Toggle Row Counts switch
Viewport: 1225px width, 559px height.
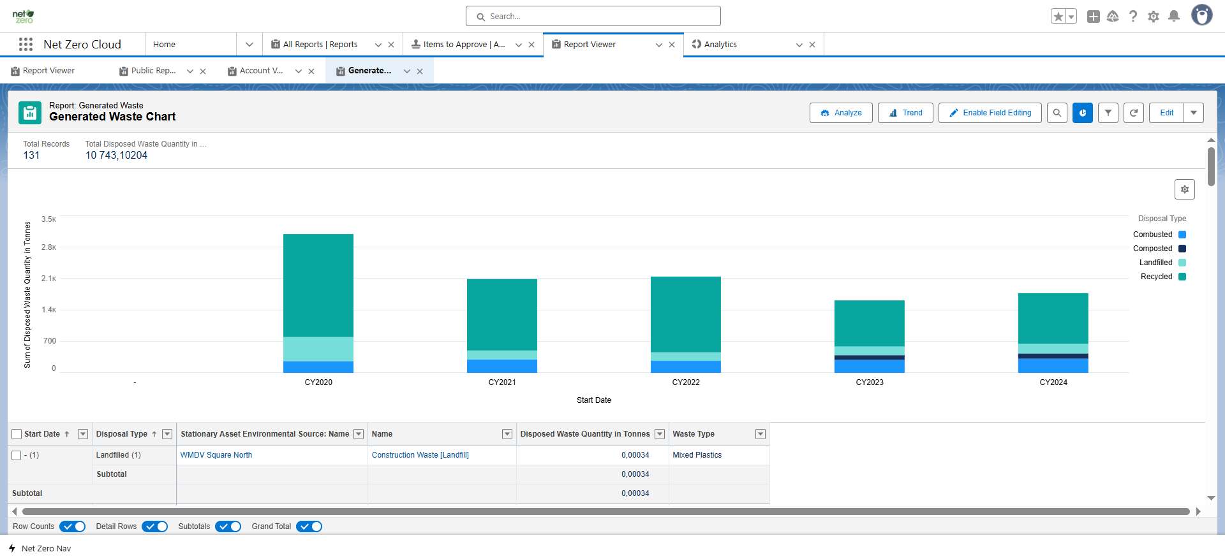click(x=73, y=526)
